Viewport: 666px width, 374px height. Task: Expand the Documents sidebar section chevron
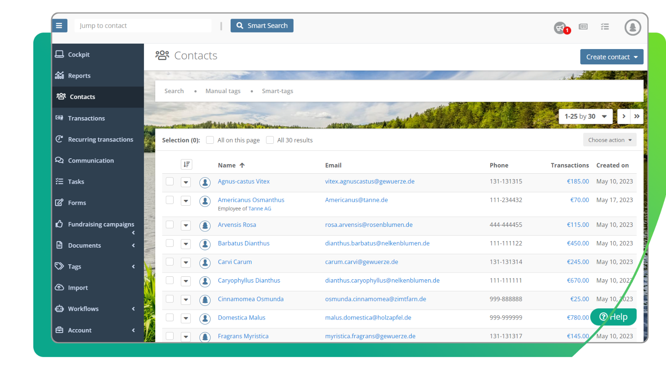click(133, 245)
